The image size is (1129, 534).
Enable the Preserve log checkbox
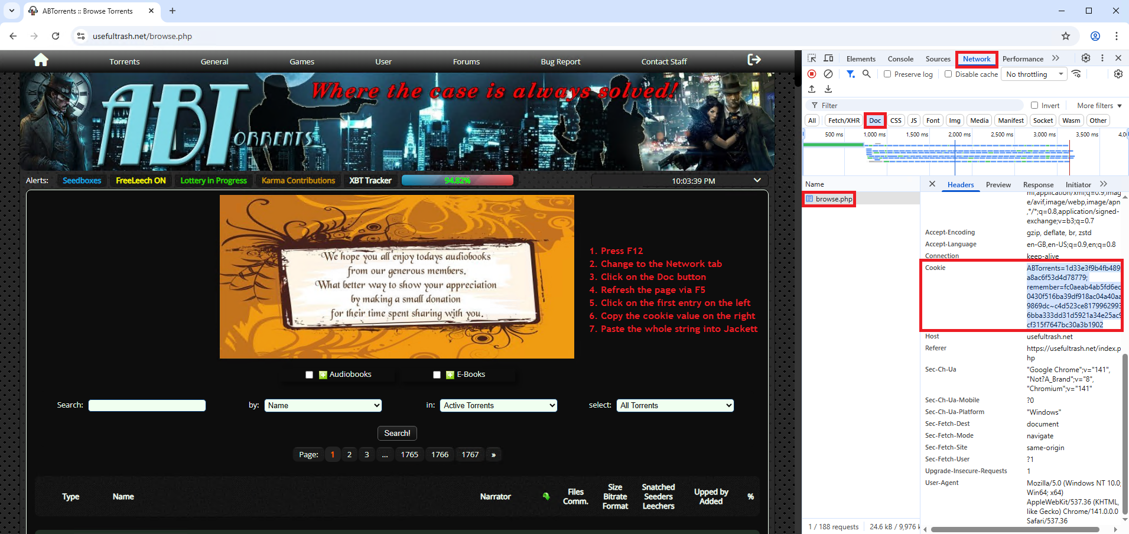(887, 74)
